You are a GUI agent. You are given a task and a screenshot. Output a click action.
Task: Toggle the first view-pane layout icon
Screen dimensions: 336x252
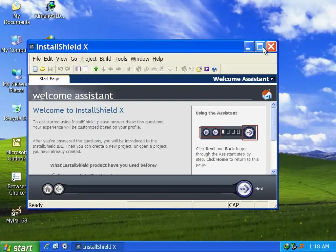pos(78,69)
